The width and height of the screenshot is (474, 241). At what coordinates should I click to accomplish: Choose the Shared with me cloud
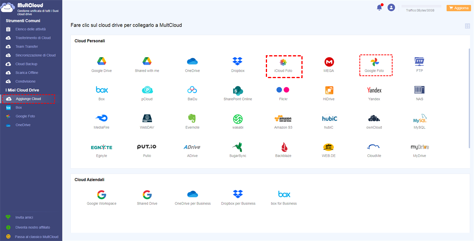click(x=147, y=62)
